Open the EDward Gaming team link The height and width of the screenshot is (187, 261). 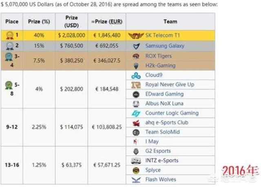pos(164,94)
